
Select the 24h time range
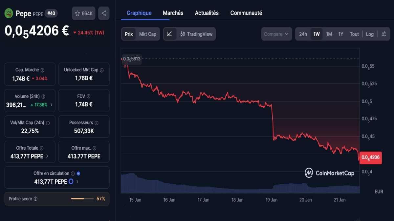[x=303, y=34]
